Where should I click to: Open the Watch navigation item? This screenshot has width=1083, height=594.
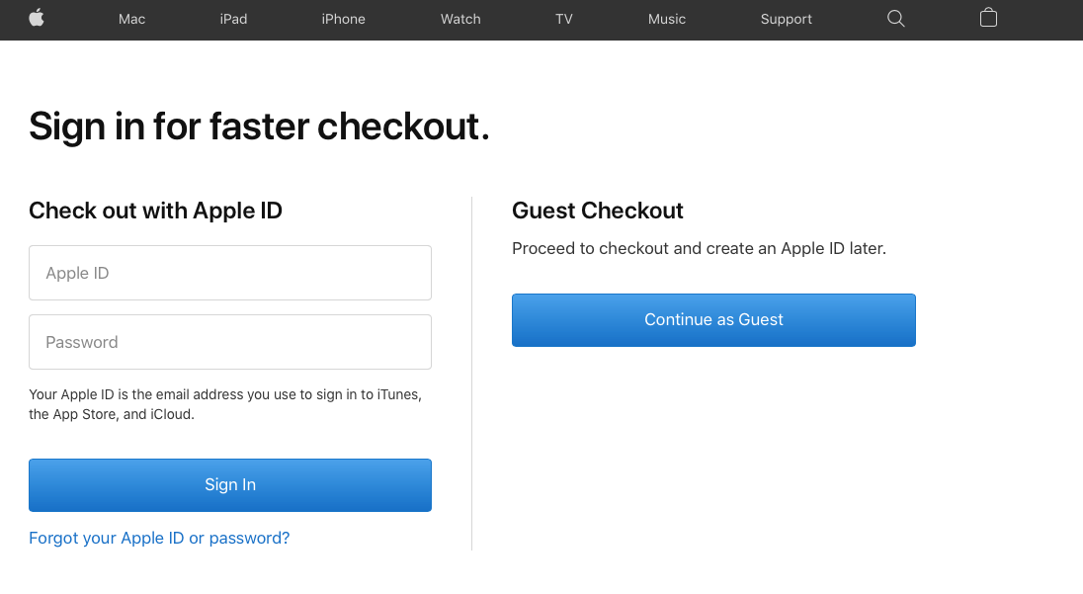[x=460, y=20]
